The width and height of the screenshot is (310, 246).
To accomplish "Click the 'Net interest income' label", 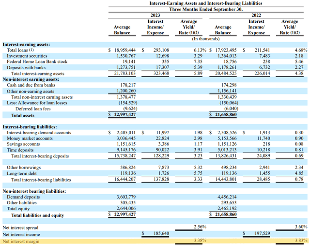I will tap(21, 234).
